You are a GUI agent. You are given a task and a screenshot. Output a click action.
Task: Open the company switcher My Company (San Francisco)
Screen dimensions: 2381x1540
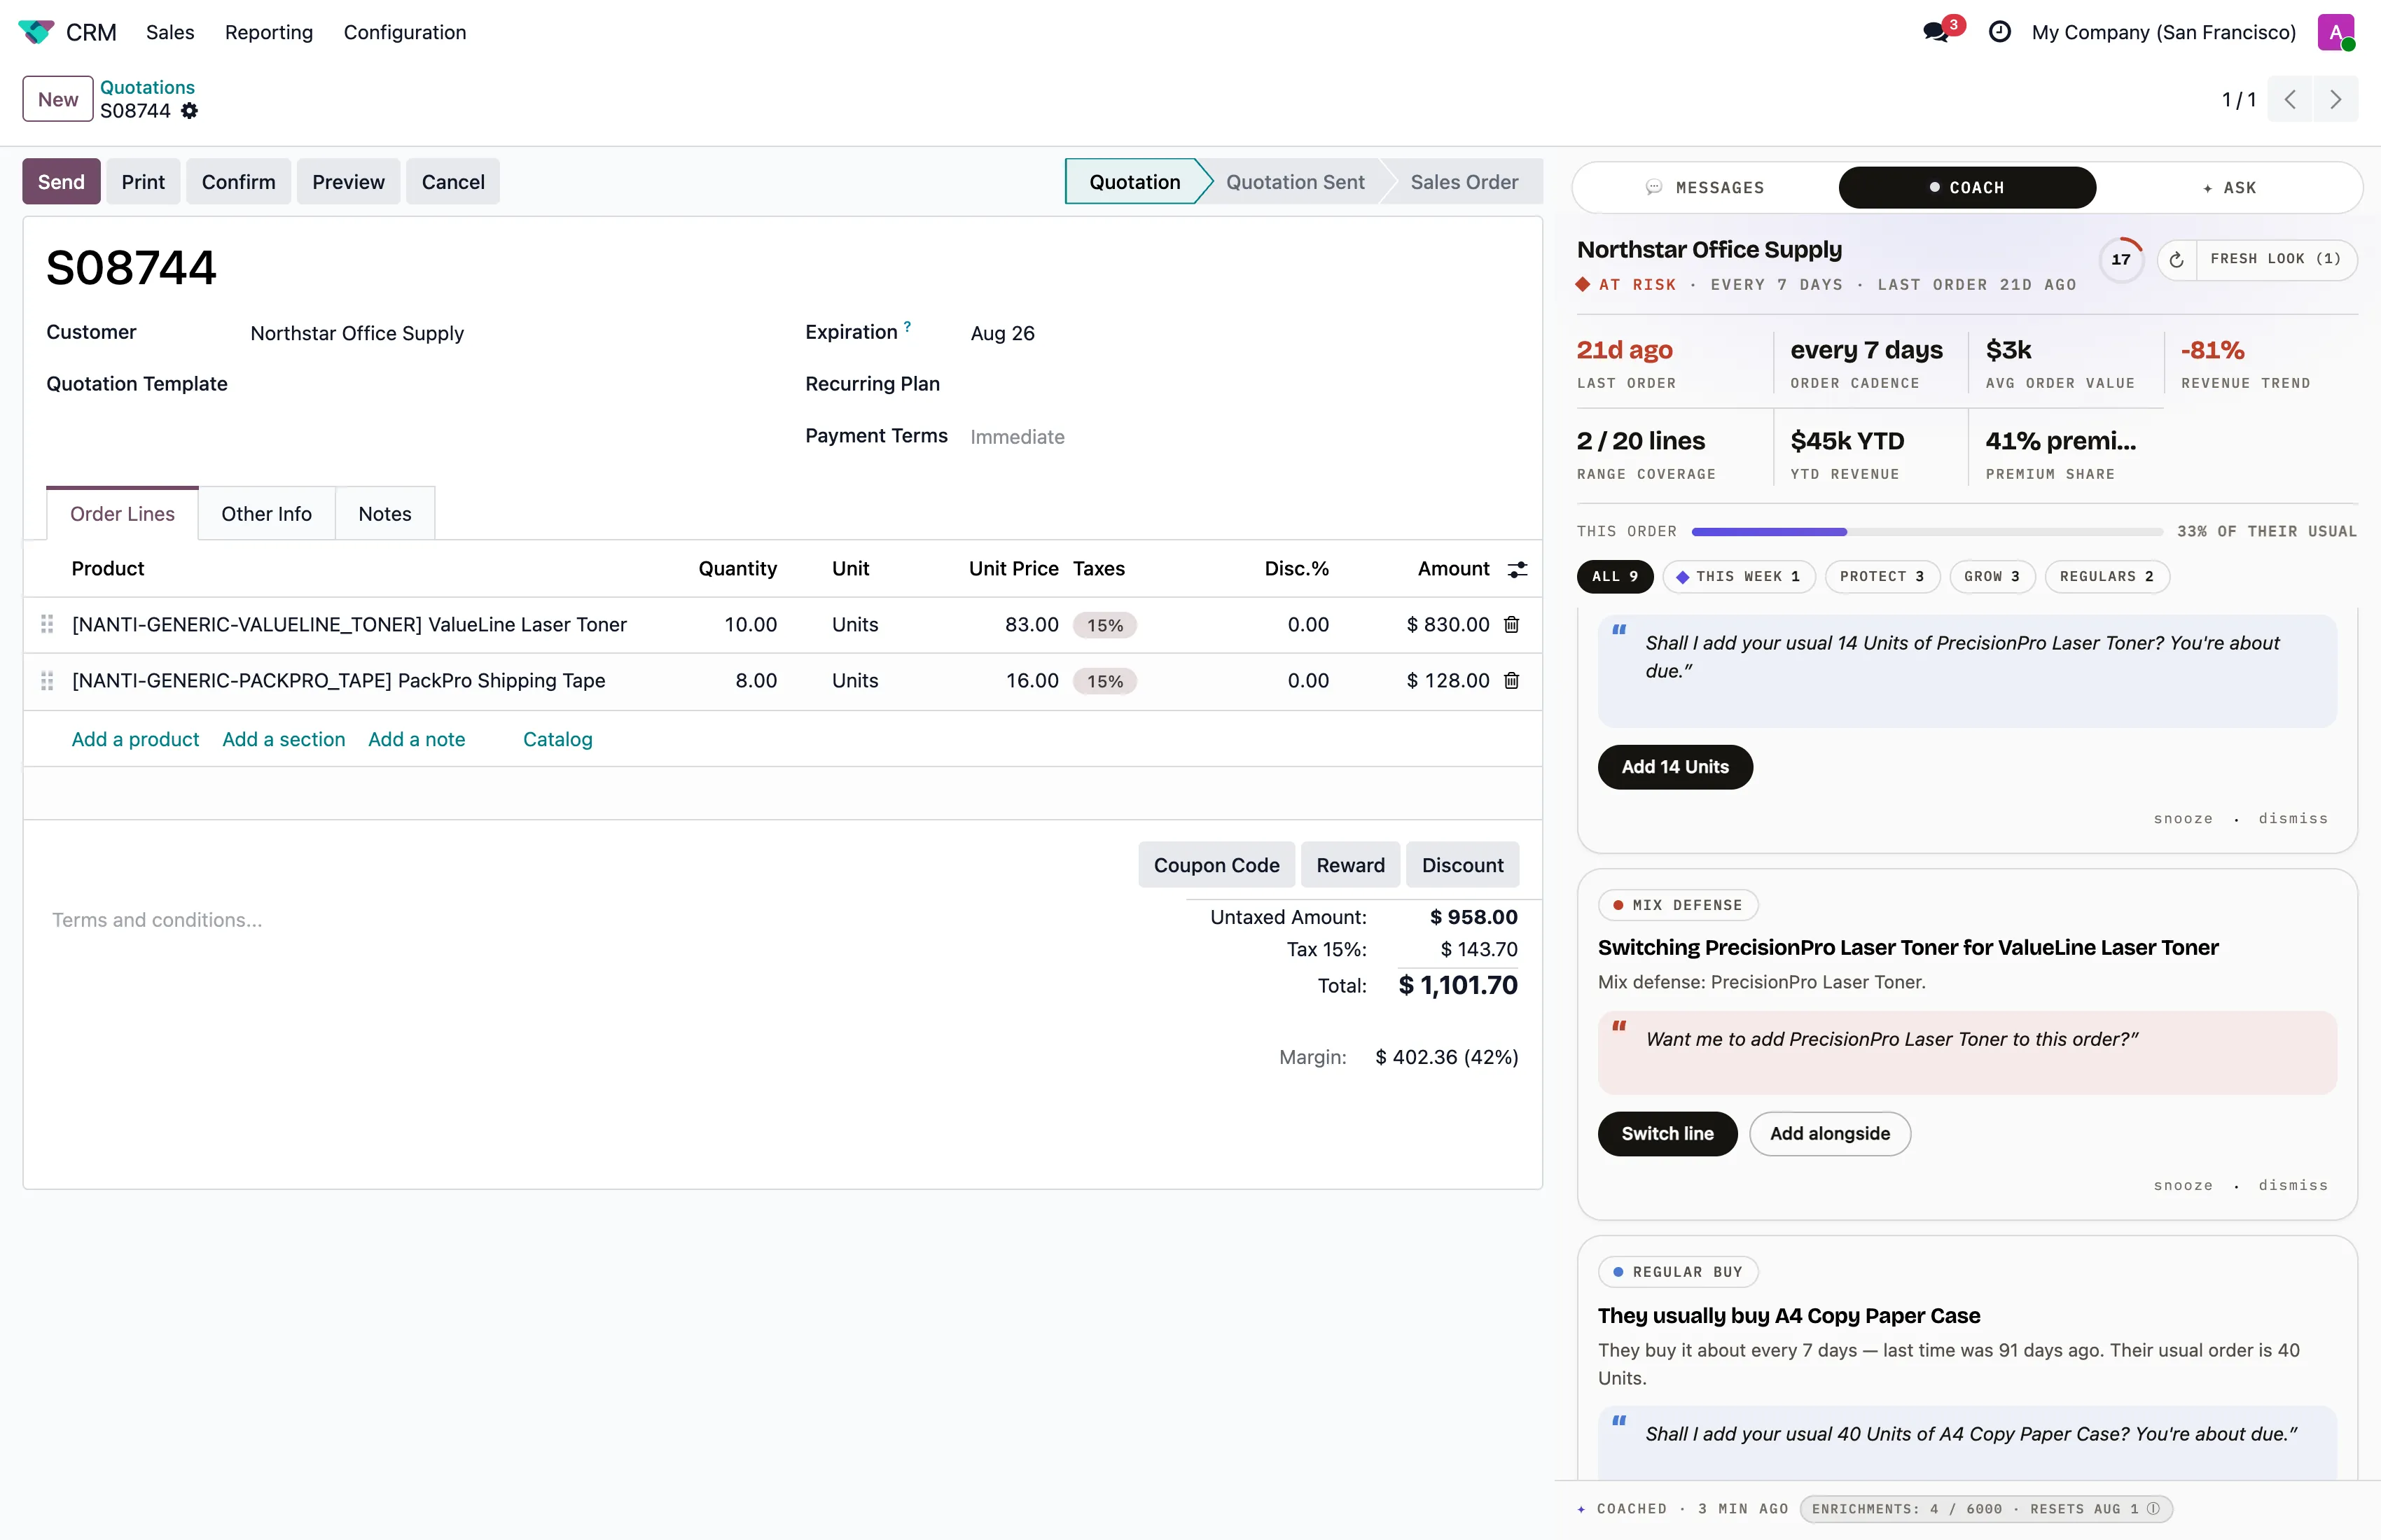coord(2164,32)
